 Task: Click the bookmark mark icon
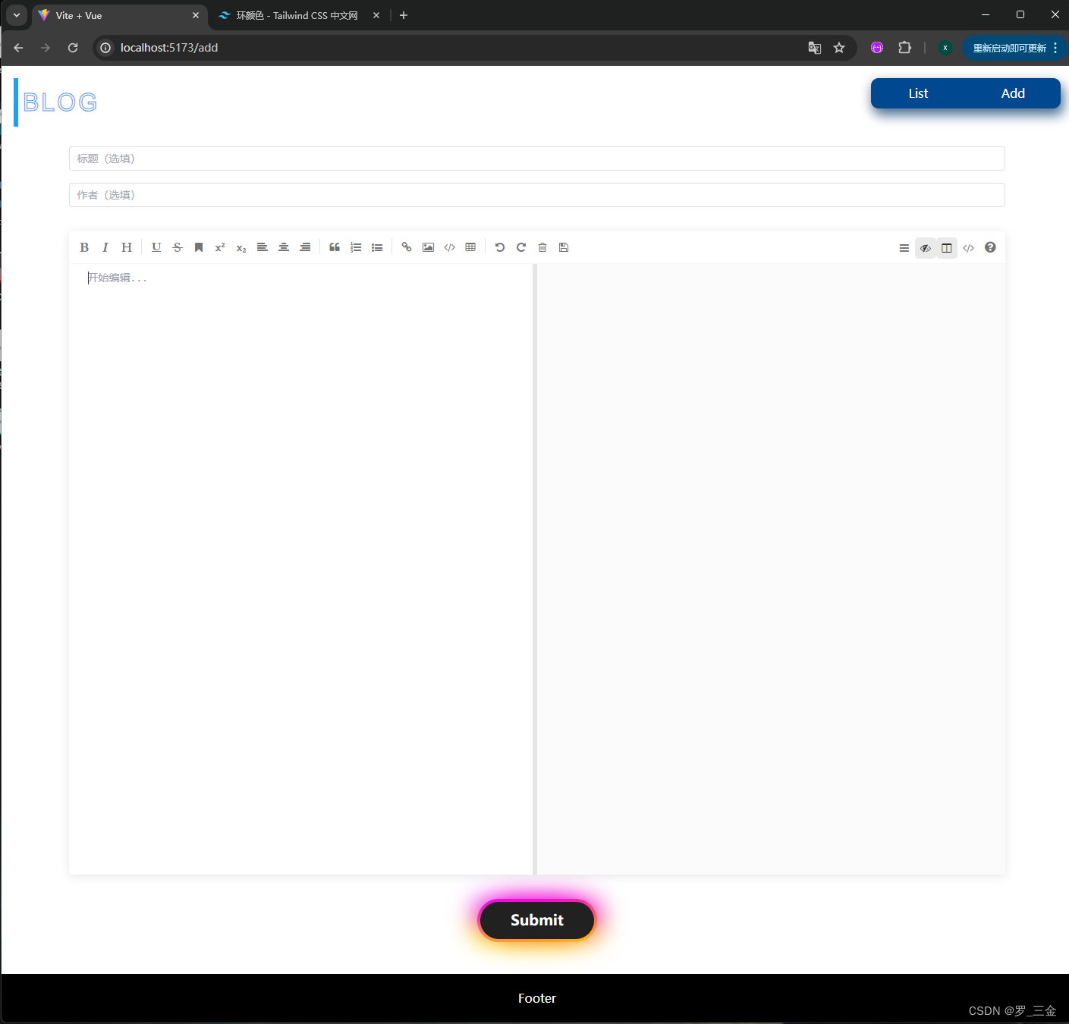(x=199, y=247)
